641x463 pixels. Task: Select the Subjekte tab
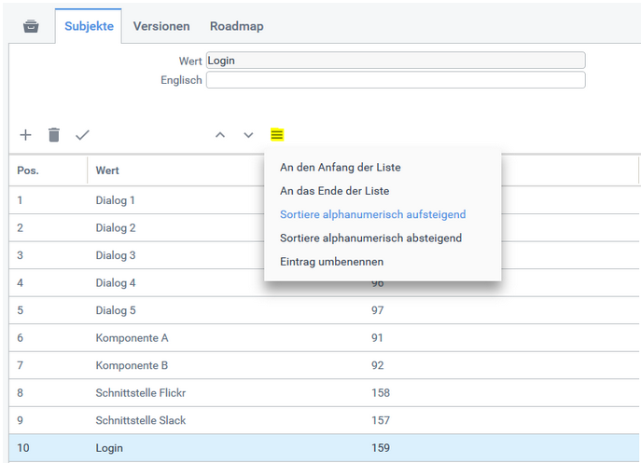click(x=89, y=26)
